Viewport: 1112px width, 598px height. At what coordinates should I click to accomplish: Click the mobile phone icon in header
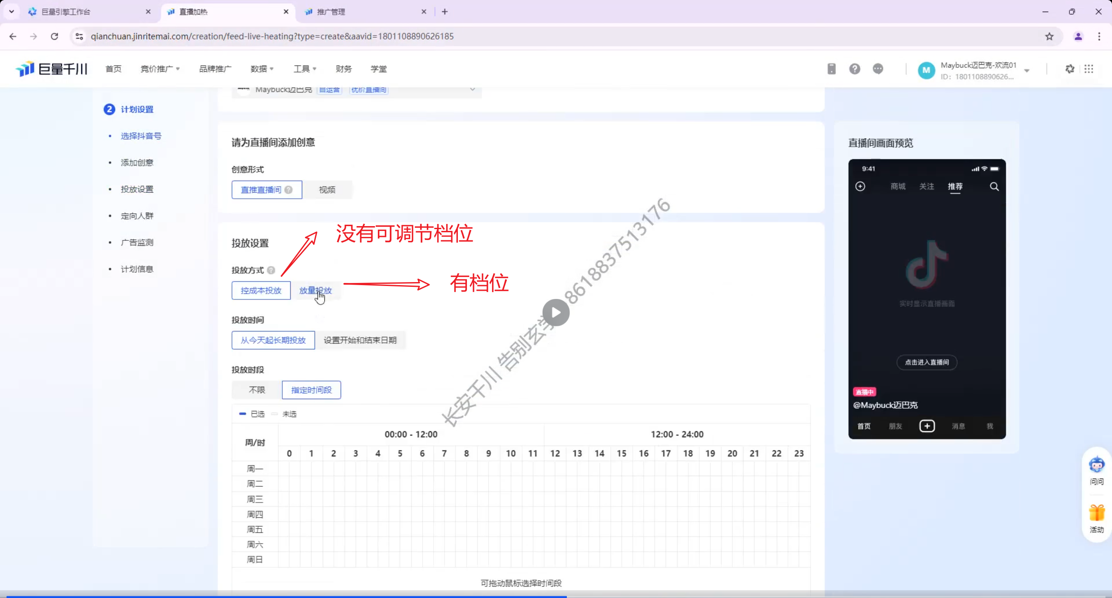pyautogui.click(x=831, y=69)
